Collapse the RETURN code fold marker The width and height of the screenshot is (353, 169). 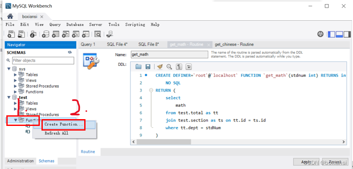click(151, 90)
